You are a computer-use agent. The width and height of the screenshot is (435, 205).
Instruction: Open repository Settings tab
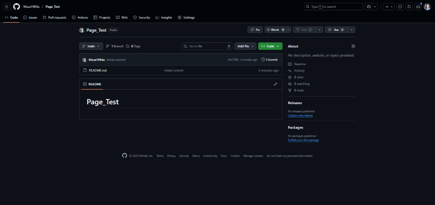186,17
